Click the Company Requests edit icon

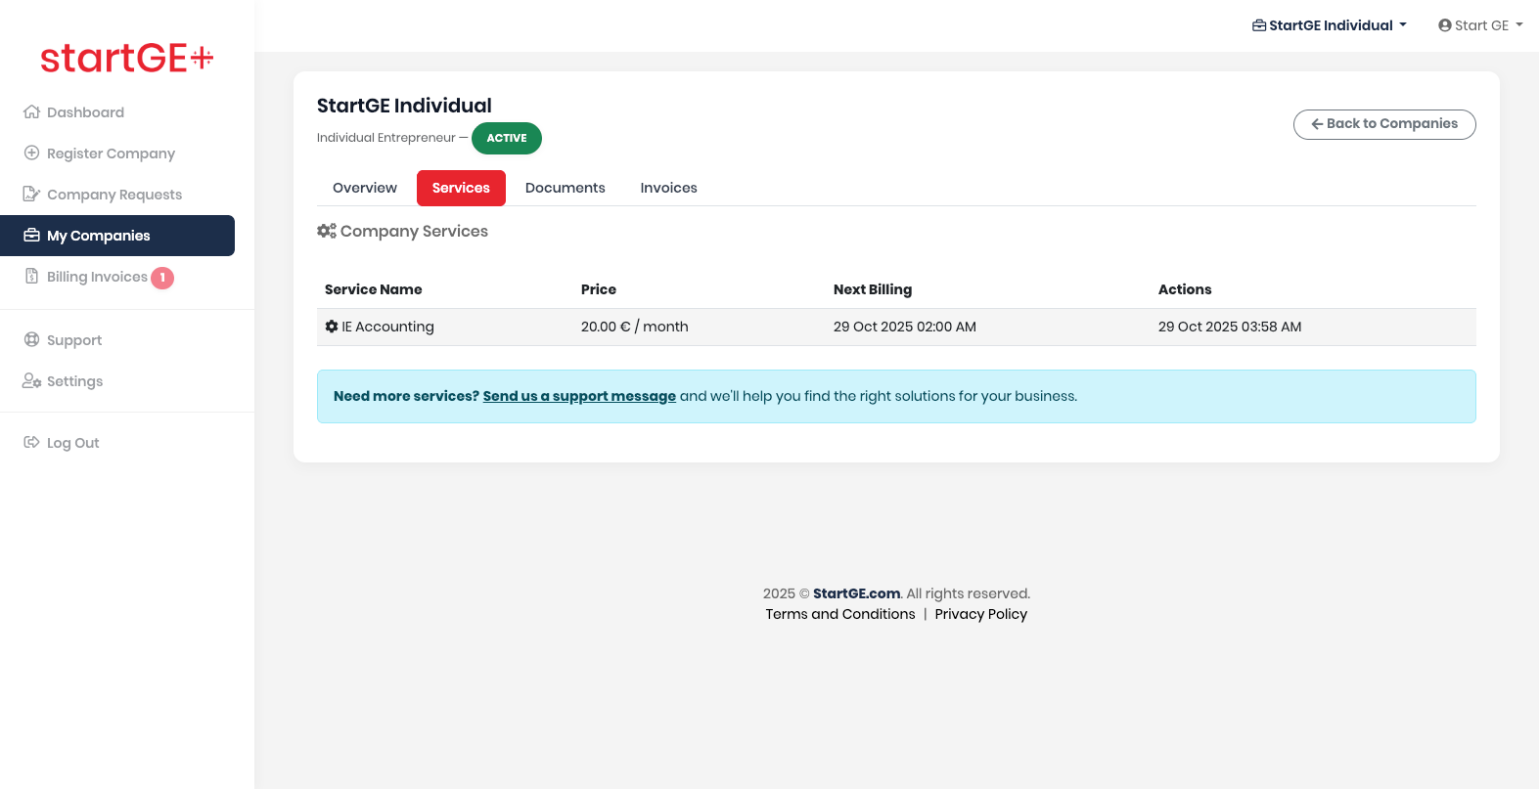[x=31, y=195]
